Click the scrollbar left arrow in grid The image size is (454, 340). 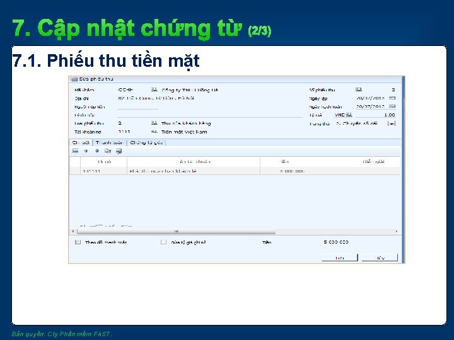tap(73, 232)
